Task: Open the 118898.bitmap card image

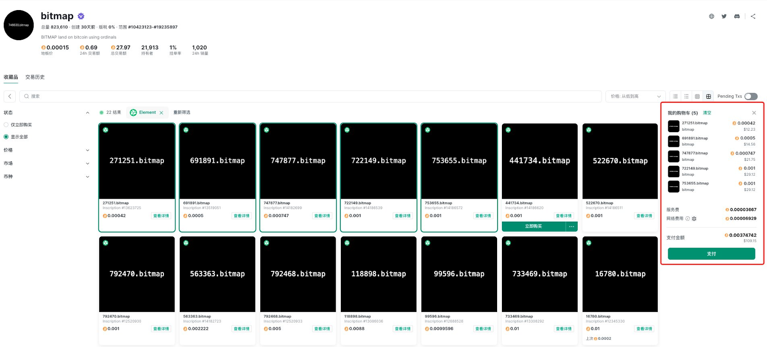Action: click(379, 274)
